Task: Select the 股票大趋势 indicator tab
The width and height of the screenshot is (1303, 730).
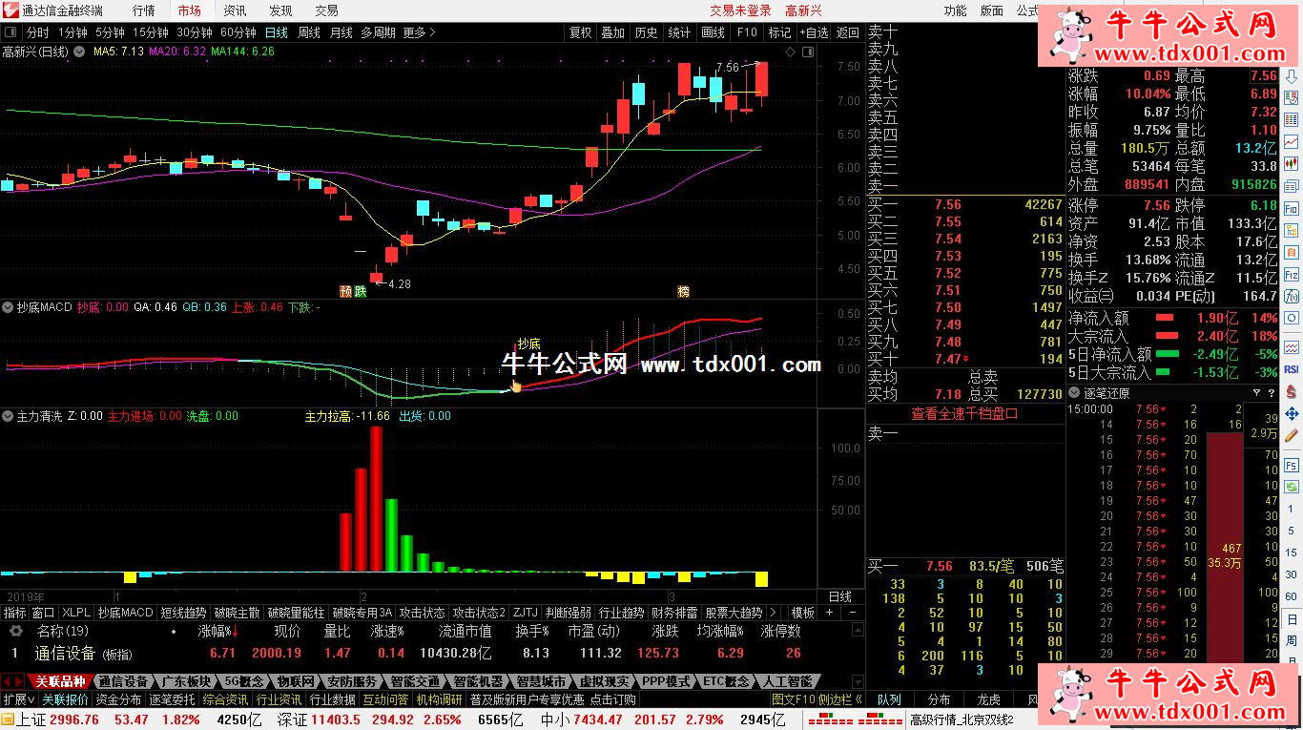Action: click(x=734, y=613)
